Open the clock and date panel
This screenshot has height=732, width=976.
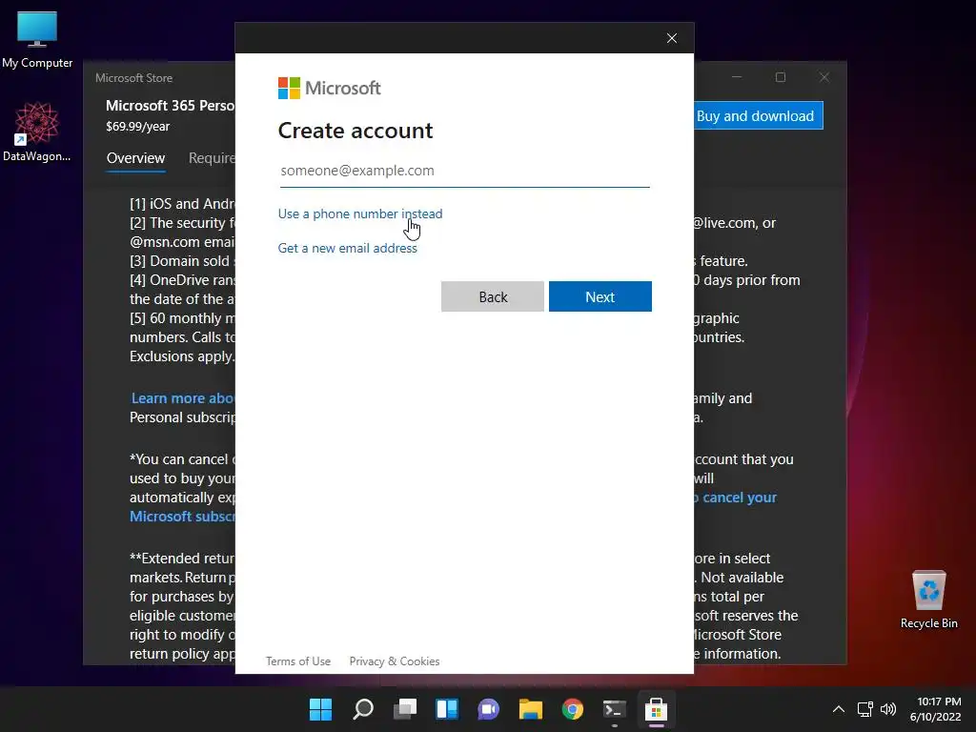pyautogui.click(x=936, y=709)
